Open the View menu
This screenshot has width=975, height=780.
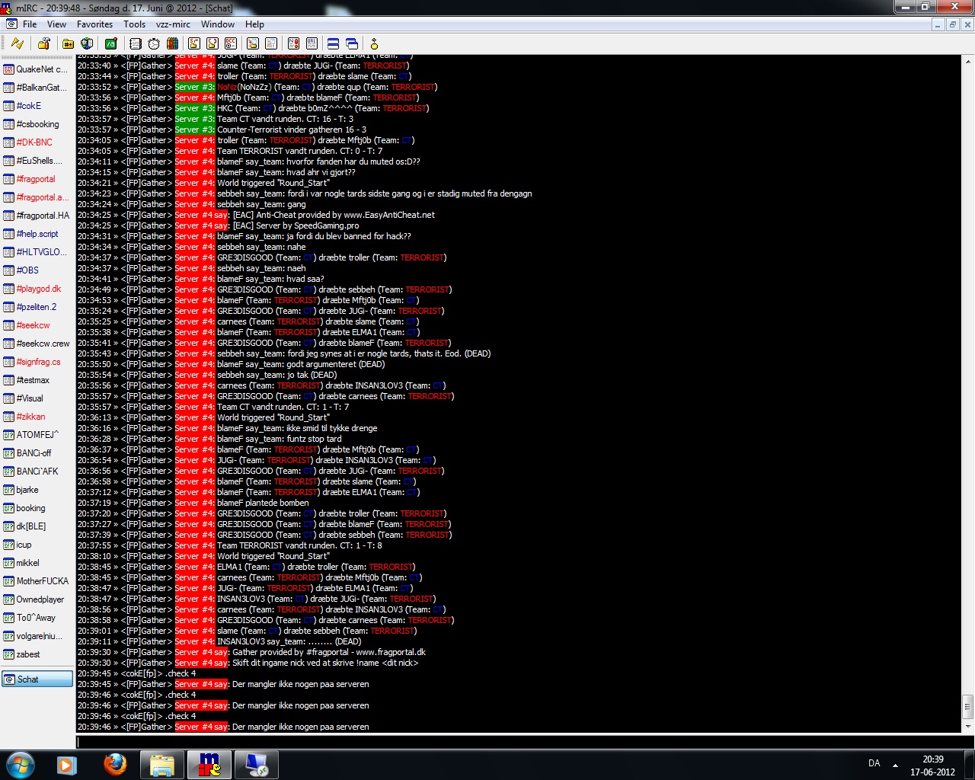(x=57, y=24)
